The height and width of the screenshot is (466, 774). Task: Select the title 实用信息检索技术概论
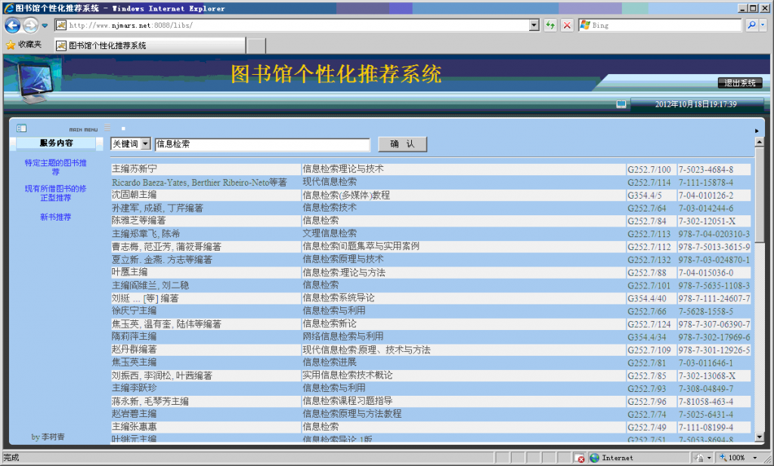(348, 375)
